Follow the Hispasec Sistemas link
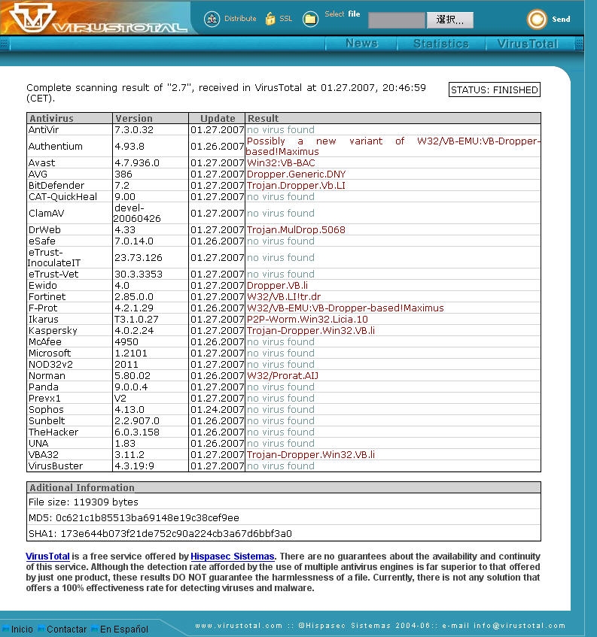The height and width of the screenshot is (637, 597). pyautogui.click(x=233, y=557)
